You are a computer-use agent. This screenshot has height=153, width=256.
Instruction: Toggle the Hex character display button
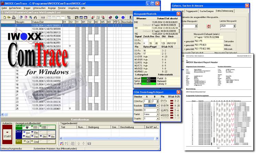tap(27, 137)
